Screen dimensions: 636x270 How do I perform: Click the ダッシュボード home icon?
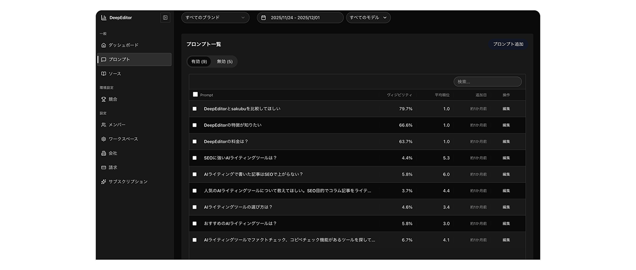104,45
